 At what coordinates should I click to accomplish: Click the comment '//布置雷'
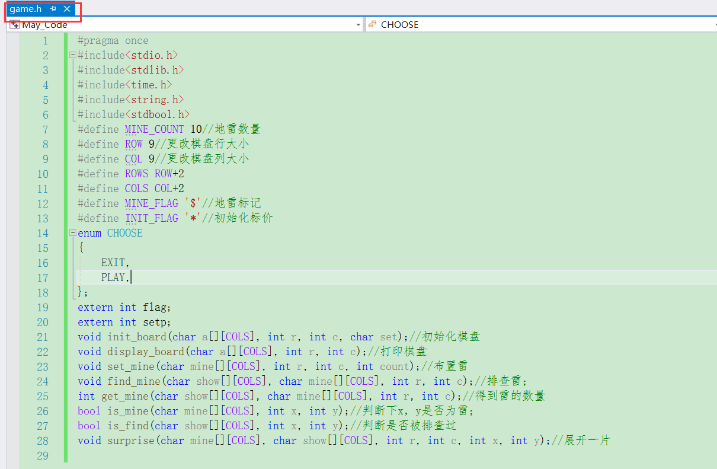click(x=444, y=366)
